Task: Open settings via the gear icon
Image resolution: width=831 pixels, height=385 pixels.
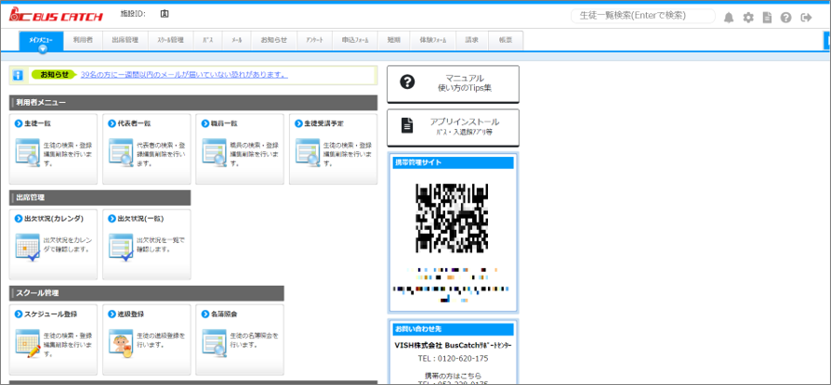Action: coord(747,18)
